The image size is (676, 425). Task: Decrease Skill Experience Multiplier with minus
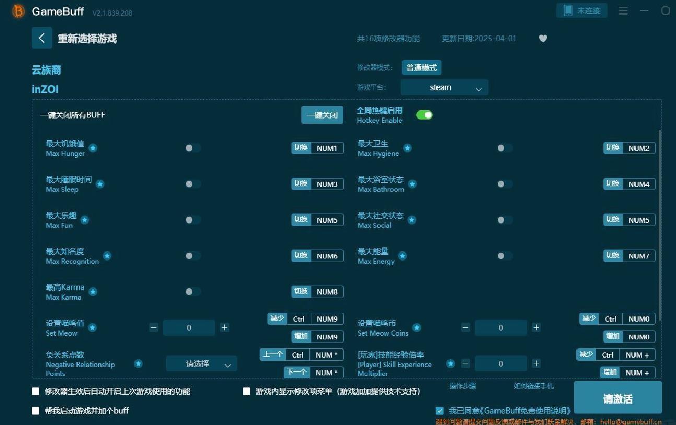click(x=465, y=363)
